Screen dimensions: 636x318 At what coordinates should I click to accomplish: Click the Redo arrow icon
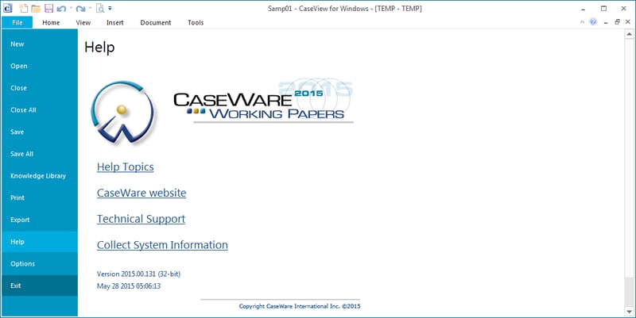79,8
